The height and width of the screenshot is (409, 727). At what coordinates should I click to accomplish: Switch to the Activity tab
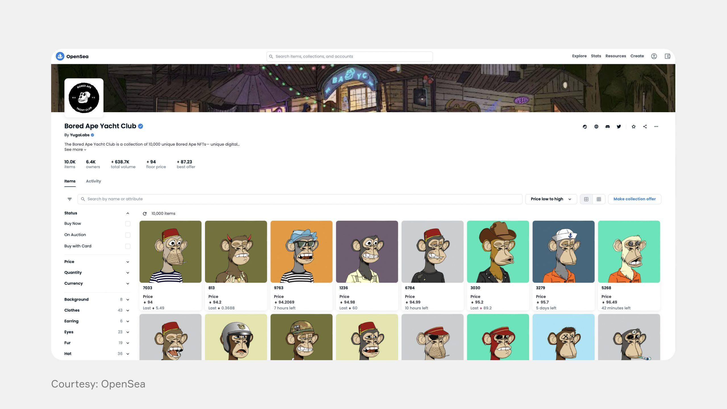coord(93,181)
